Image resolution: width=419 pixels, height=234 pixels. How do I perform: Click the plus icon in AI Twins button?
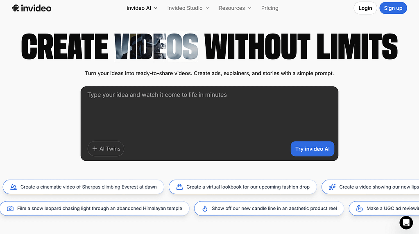[x=95, y=149]
